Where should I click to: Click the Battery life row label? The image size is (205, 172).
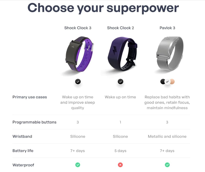coord(23,151)
